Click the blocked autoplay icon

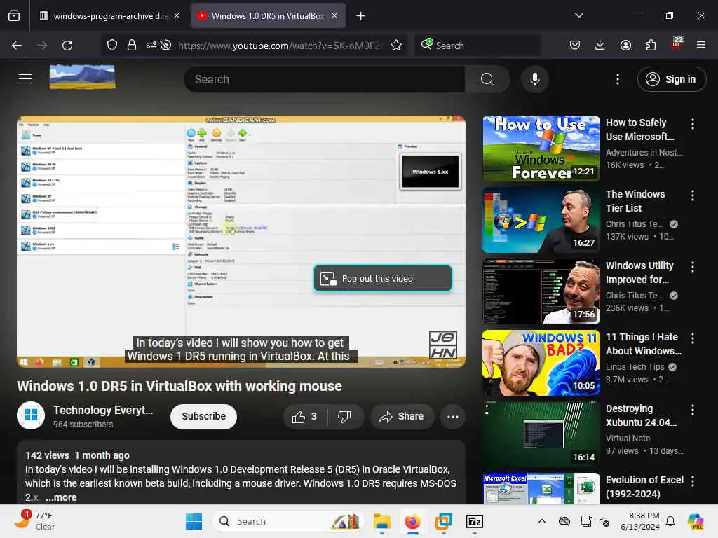tap(165, 46)
